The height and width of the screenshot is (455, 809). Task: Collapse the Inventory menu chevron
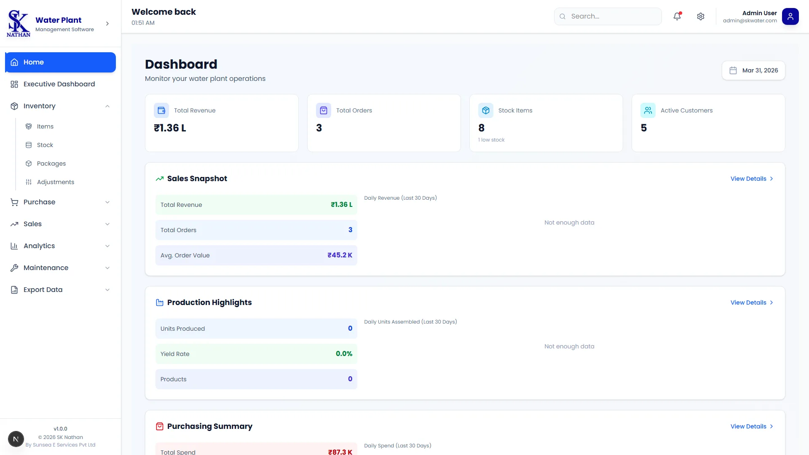107,106
